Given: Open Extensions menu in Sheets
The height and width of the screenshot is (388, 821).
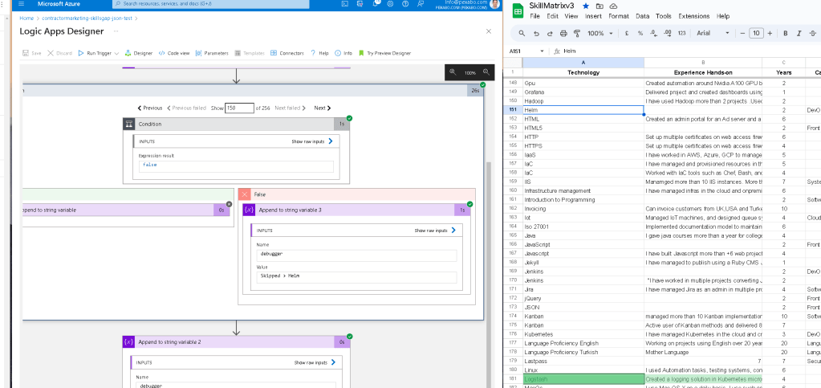Looking at the screenshot, I should point(693,16).
